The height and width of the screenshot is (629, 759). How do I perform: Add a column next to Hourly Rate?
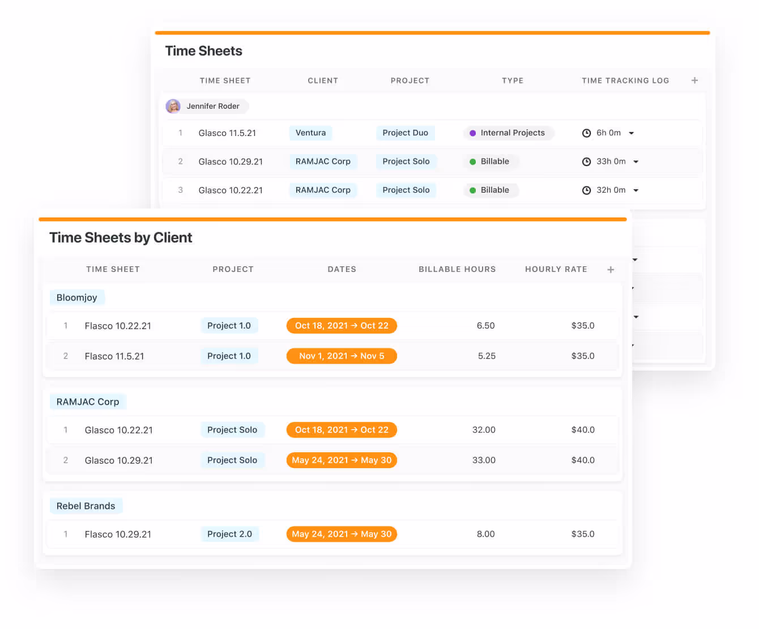coord(611,270)
